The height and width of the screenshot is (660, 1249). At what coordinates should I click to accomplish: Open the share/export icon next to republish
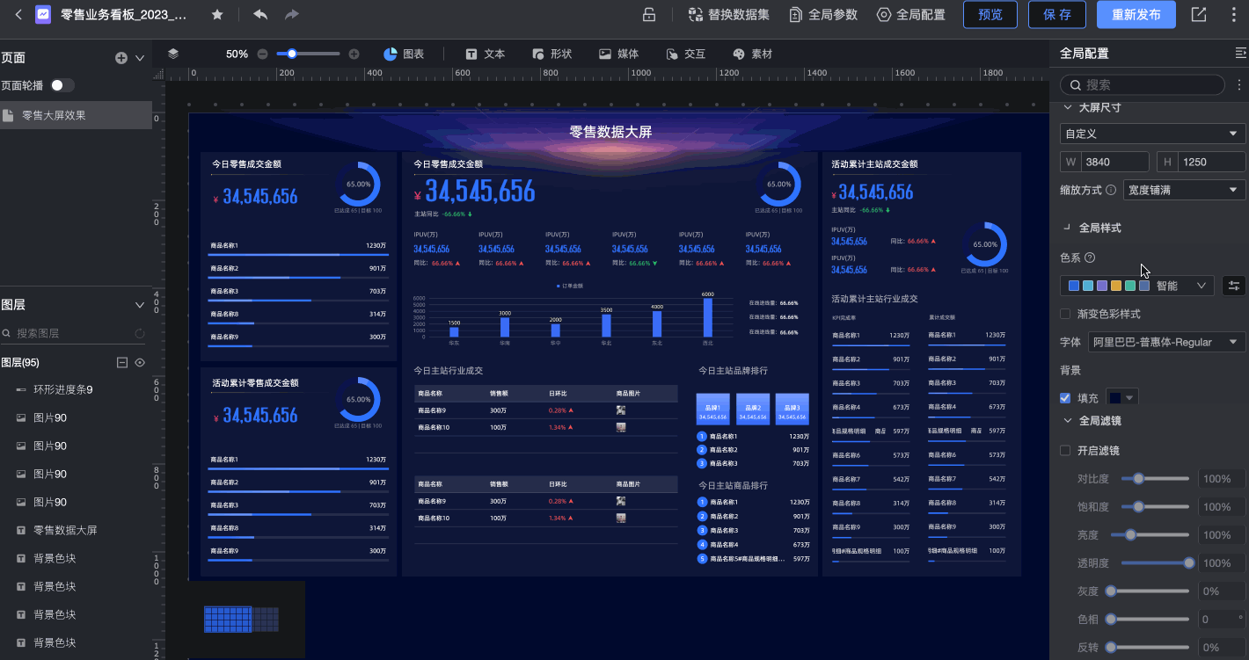pos(1199,15)
